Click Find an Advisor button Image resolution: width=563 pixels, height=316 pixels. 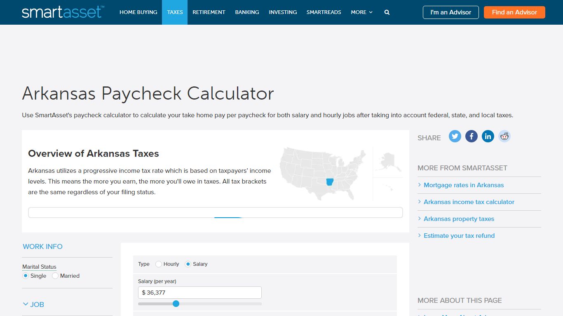tap(514, 12)
